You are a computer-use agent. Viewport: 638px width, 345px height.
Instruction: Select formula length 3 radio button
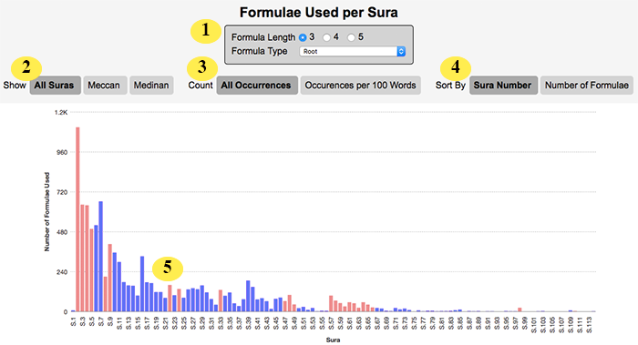303,37
